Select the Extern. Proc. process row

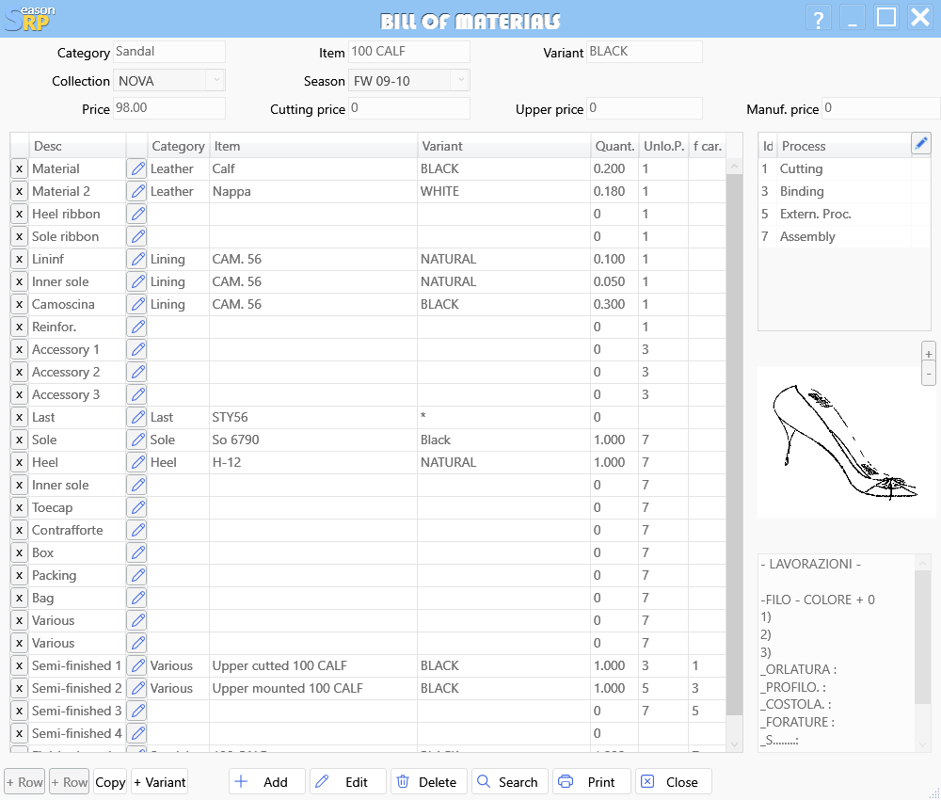click(844, 215)
